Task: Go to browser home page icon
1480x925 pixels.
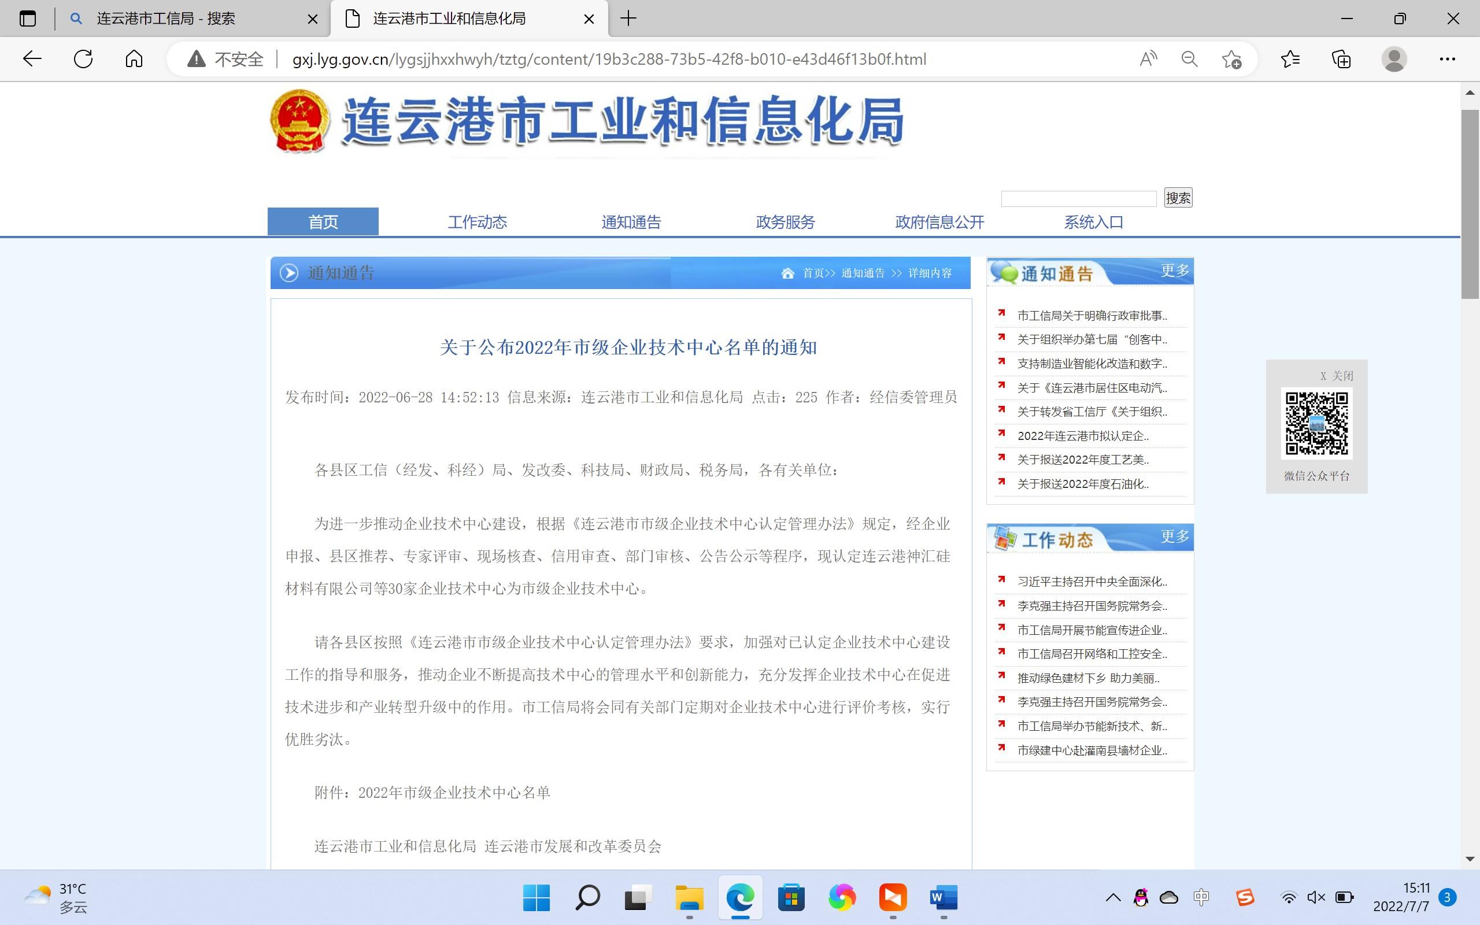Action: point(134,59)
